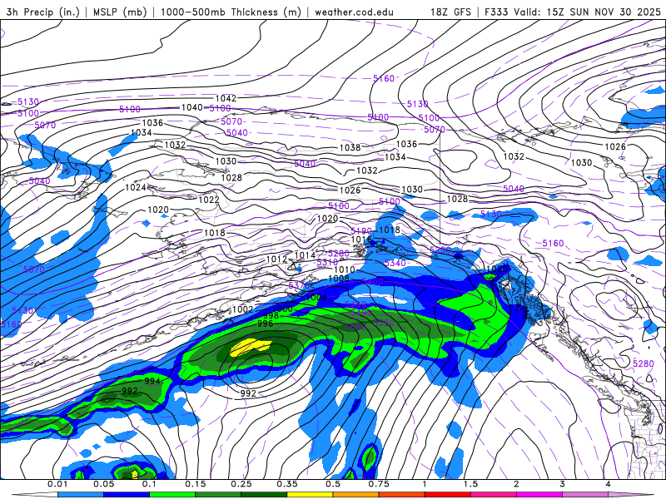Image resolution: width=666 pixels, height=499 pixels.
Task: Click the 996 isobar label
Action: tap(266, 324)
